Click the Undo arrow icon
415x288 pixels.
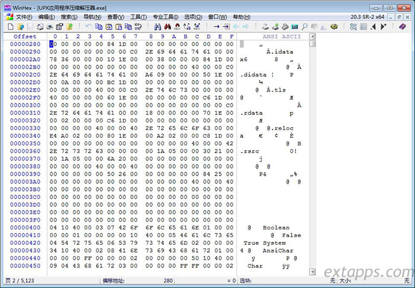(x=89, y=27)
